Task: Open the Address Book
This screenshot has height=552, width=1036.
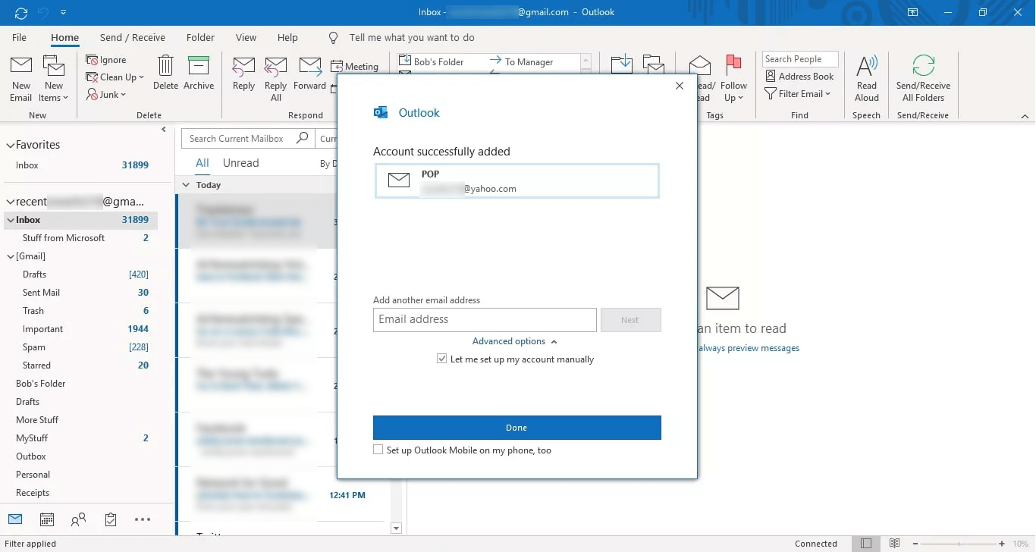Action: tap(799, 77)
